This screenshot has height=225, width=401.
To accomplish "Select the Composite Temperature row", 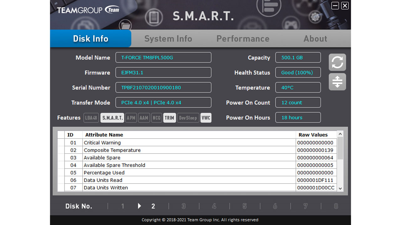I will (197, 150).
